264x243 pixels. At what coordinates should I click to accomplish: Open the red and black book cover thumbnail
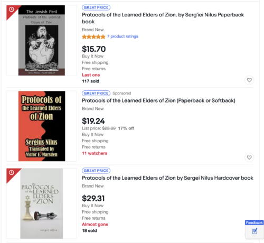[x=42, y=126]
